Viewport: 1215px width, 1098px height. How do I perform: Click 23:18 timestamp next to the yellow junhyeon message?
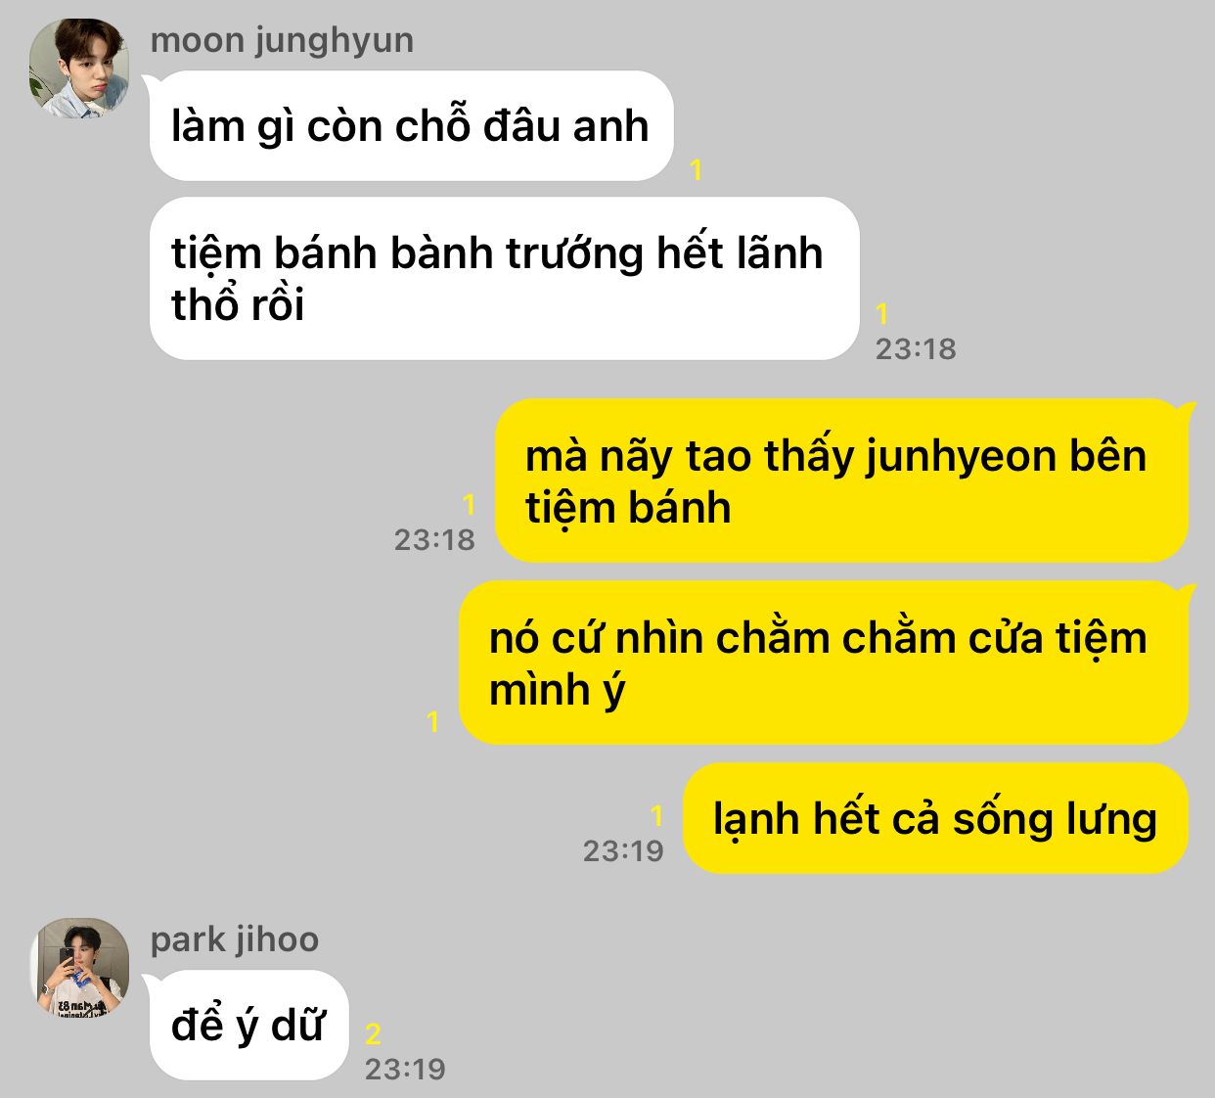[434, 539]
